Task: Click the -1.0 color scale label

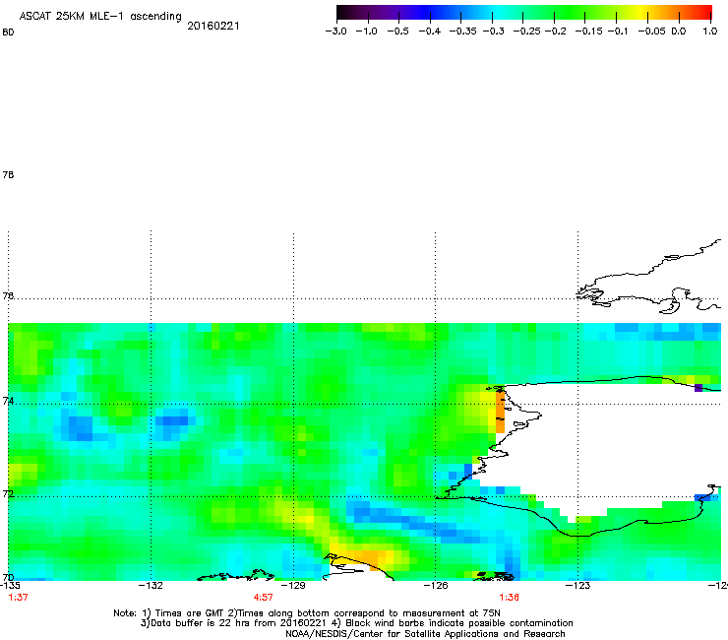Action: pos(367,32)
